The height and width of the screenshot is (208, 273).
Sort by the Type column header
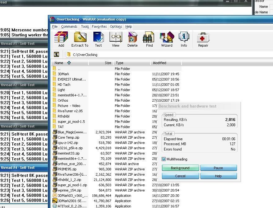coord(132,63)
